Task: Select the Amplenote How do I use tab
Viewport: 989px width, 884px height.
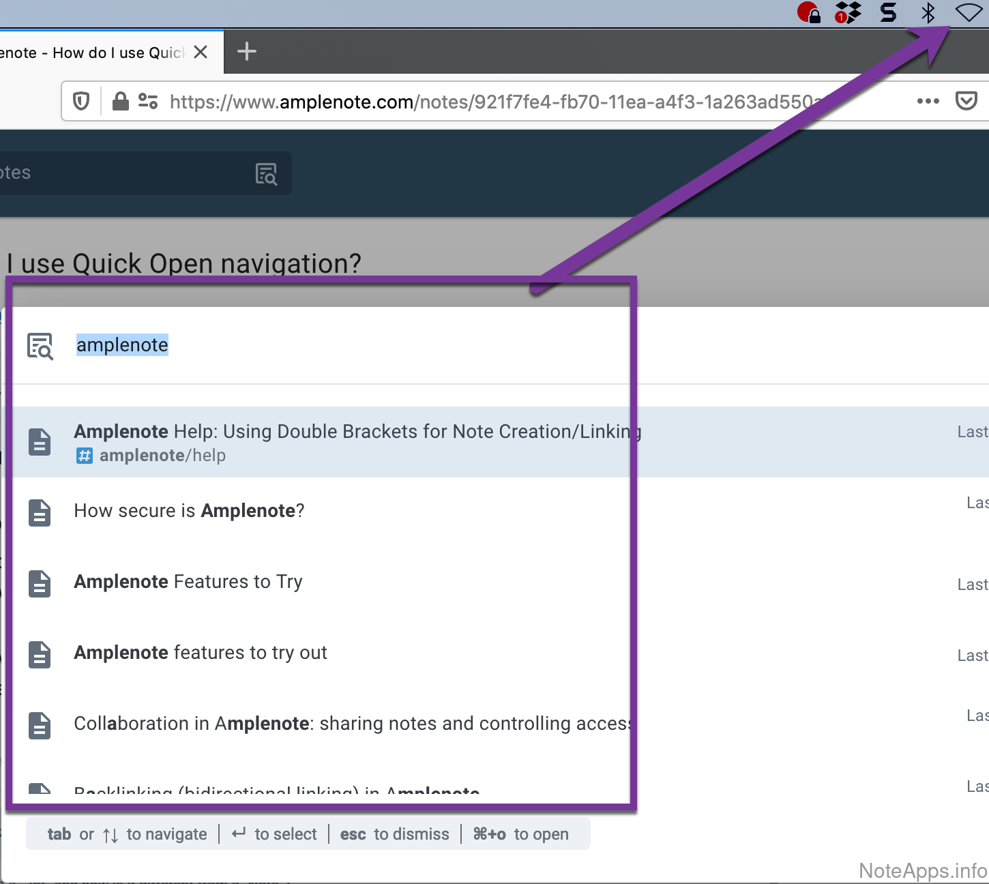Action: (x=92, y=53)
